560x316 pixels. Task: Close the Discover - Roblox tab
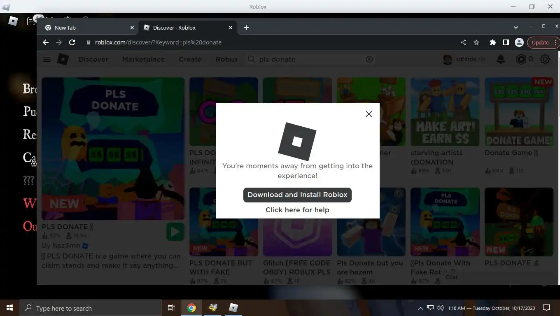coord(230,28)
